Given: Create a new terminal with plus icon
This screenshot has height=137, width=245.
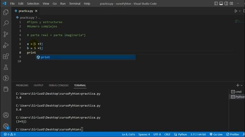Looking at the screenshot, I should click(238, 85).
